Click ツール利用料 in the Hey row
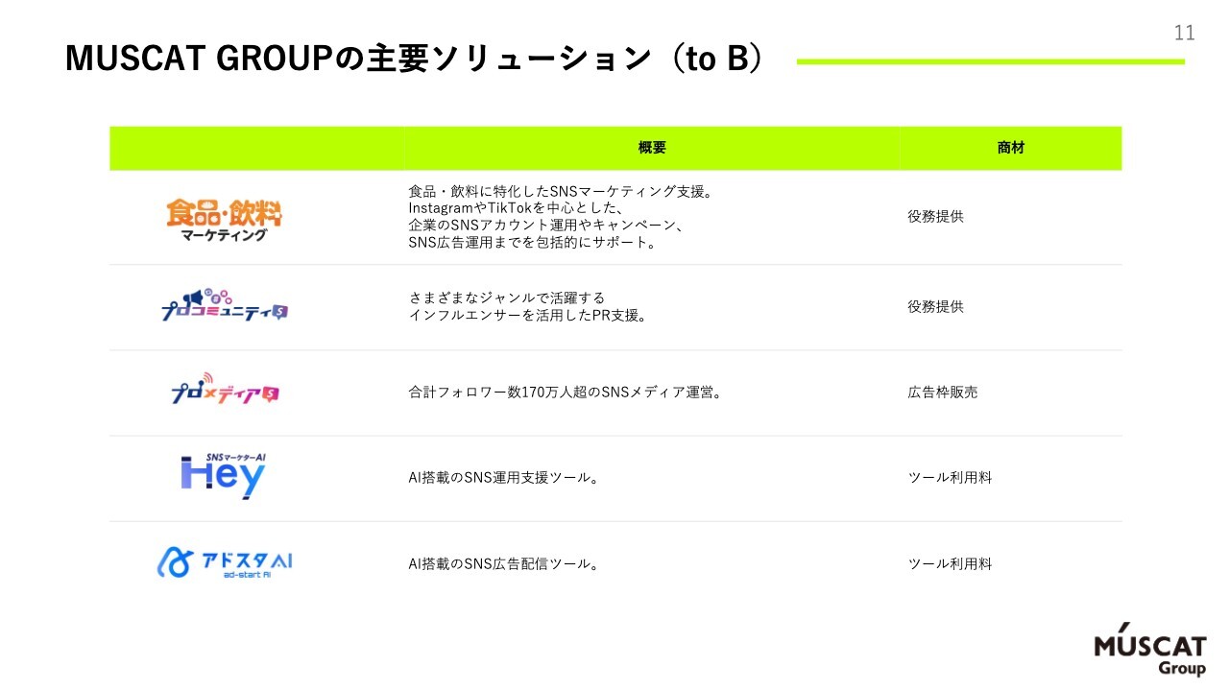This screenshot has width=1229, height=691. pyautogui.click(x=950, y=477)
